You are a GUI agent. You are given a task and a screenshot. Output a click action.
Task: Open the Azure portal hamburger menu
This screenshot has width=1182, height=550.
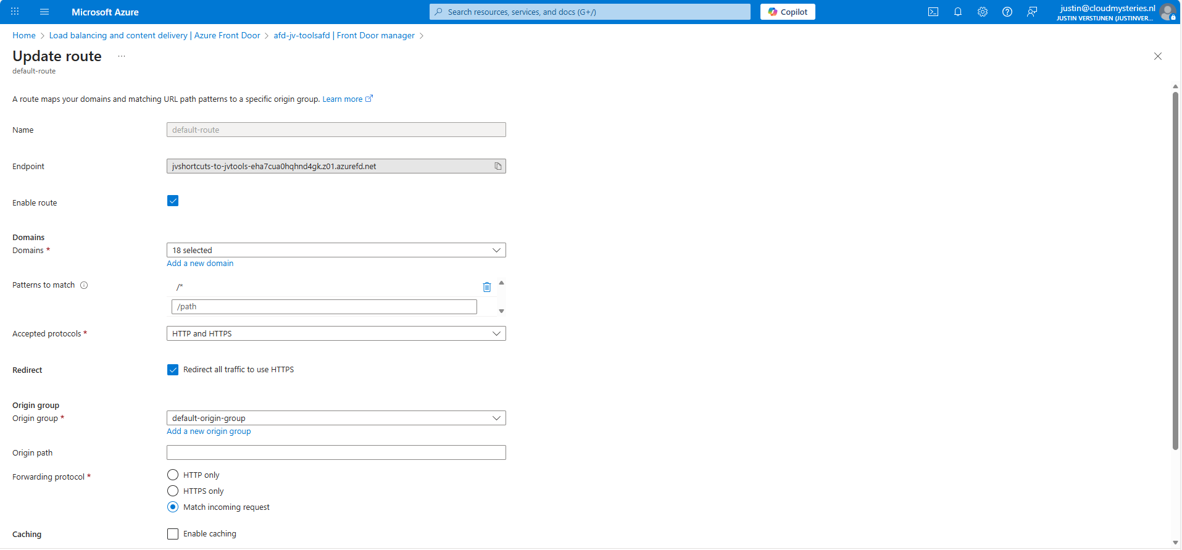click(44, 12)
